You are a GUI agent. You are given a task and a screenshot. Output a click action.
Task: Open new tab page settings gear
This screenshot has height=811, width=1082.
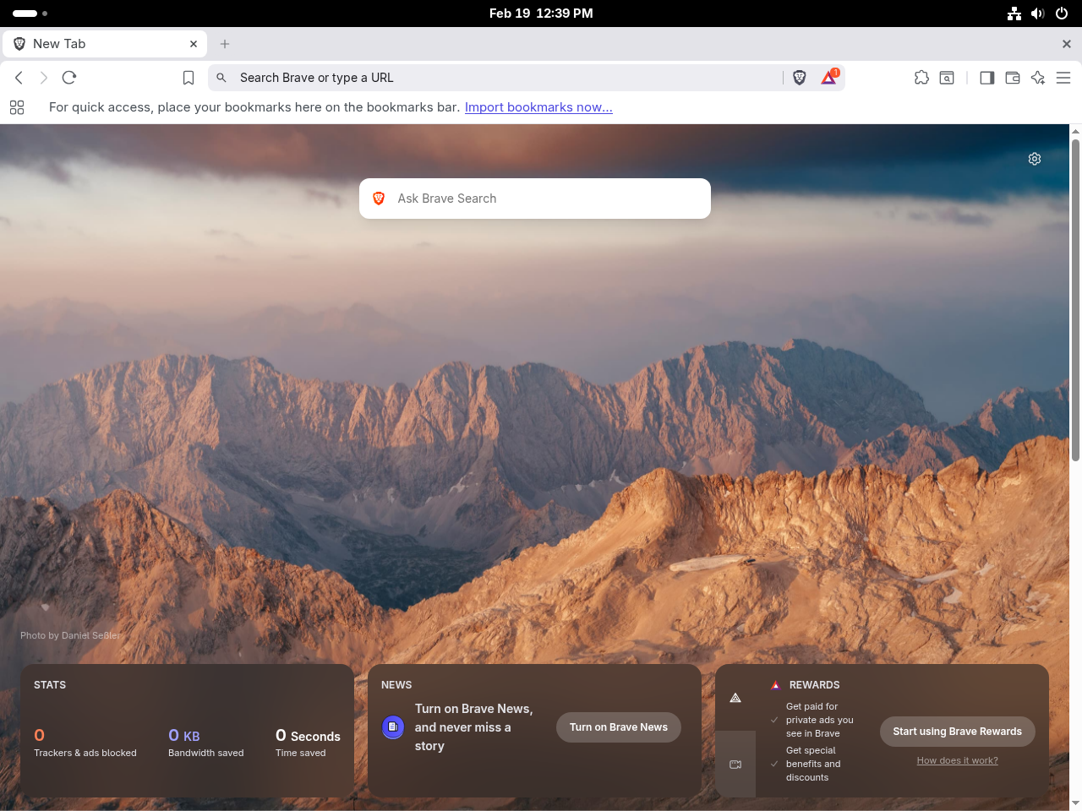coord(1034,159)
